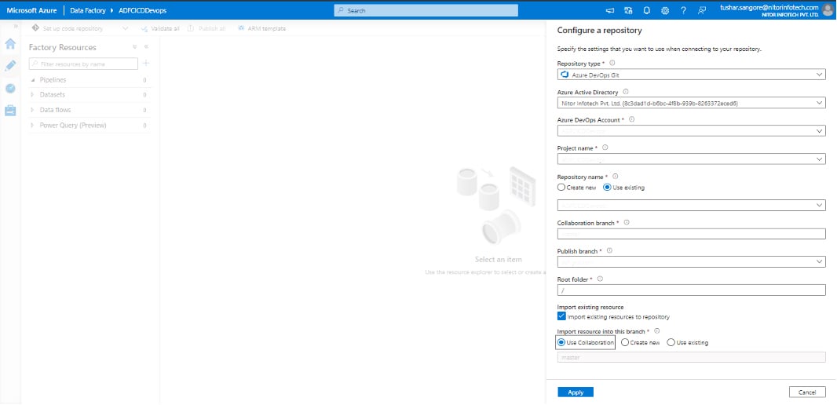837x405 pixels.
Task: Click Publish all in the toolbar
Action: [x=206, y=28]
